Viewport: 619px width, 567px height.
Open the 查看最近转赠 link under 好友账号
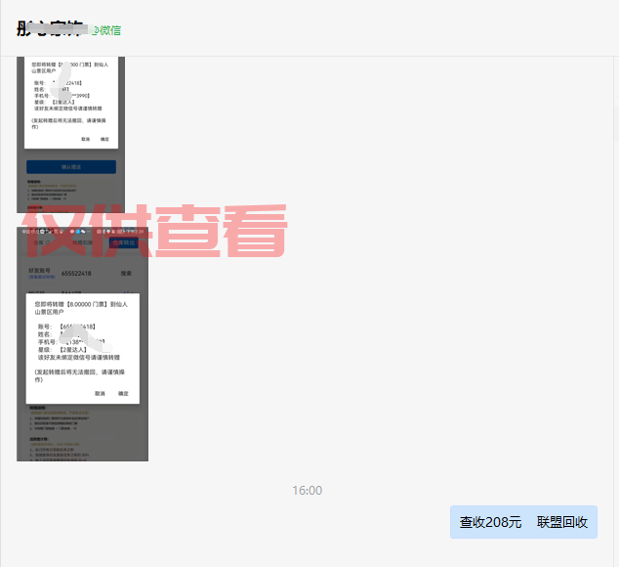coord(40,279)
